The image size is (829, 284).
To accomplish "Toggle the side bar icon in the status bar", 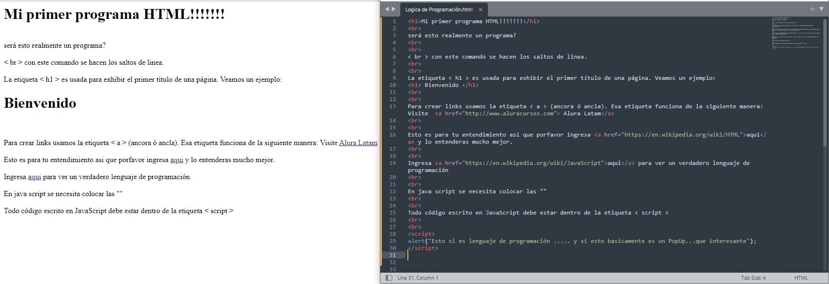I will point(389,278).
